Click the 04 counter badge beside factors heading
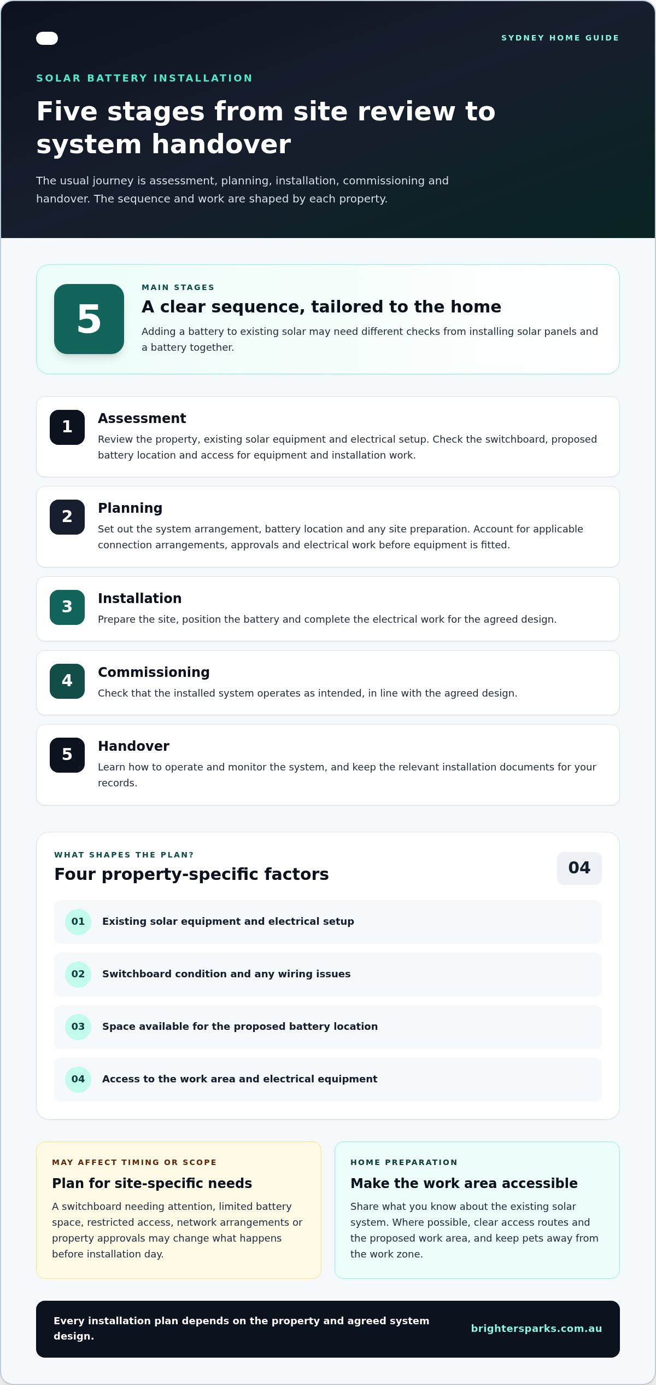 click(579, 868)
